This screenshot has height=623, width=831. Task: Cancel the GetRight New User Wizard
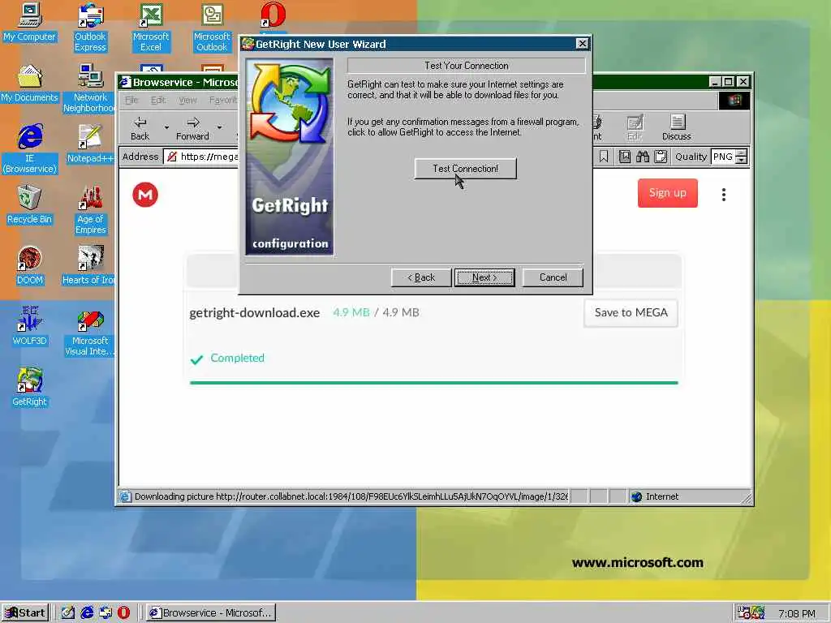coord(553,277)
